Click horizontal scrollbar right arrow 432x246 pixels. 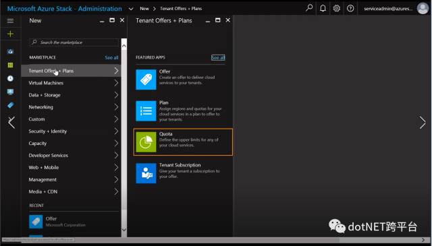pos(423,240)
